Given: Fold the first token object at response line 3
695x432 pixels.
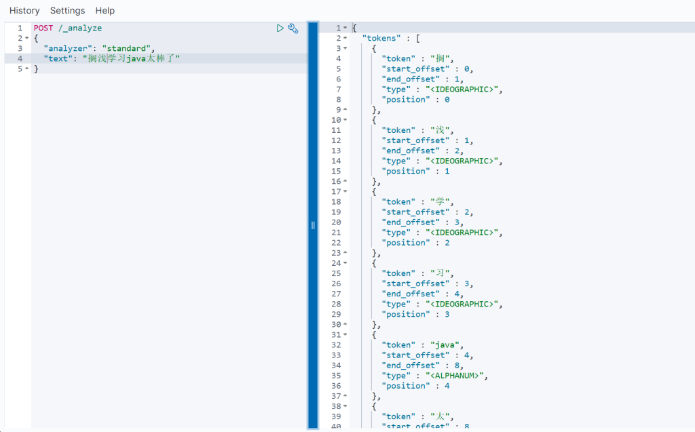Looking at the screenshot, I should (x=345, y=49).
